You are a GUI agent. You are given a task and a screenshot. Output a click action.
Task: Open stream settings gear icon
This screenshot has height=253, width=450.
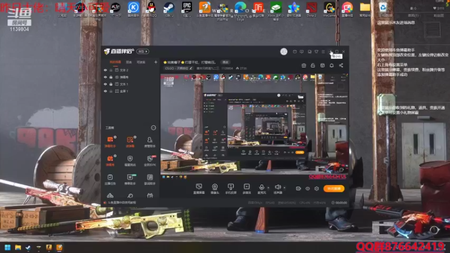[317, 188]
